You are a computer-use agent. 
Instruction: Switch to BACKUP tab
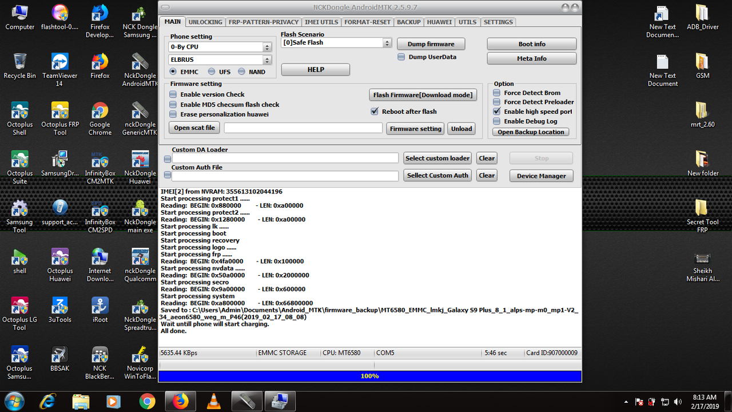tap(409, 22)
